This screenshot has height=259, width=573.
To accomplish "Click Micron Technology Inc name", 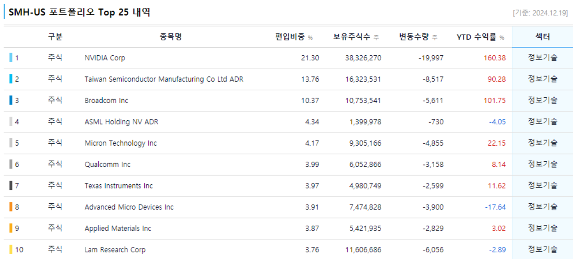I will (121, 143).
